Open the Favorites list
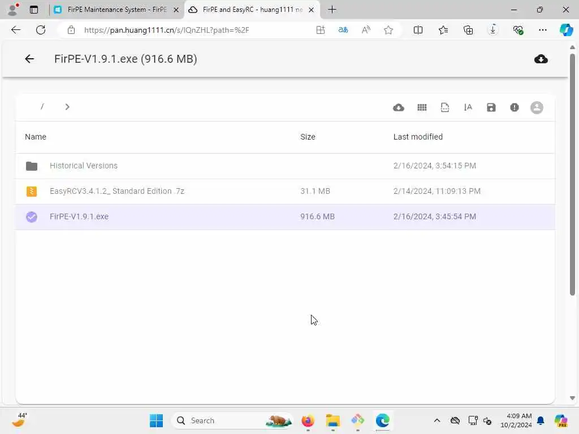The height and width of the screenshot is (434, 579). pyautogui.click(x=443, y=30)
